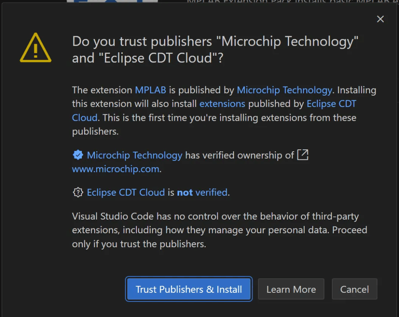Viewport: 399px width, 317px height.
Task: Open Eclipse CDT Cloud link in first paragraph
Action: click(x=331, y=104)
